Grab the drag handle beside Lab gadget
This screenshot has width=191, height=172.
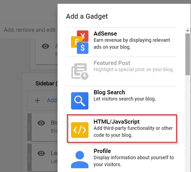(29, 157)
